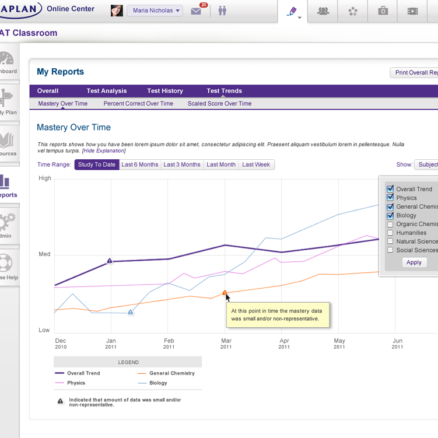Open the Maria Nicholas user dropdown
This screenshot has width=438, height=438.
155,11
